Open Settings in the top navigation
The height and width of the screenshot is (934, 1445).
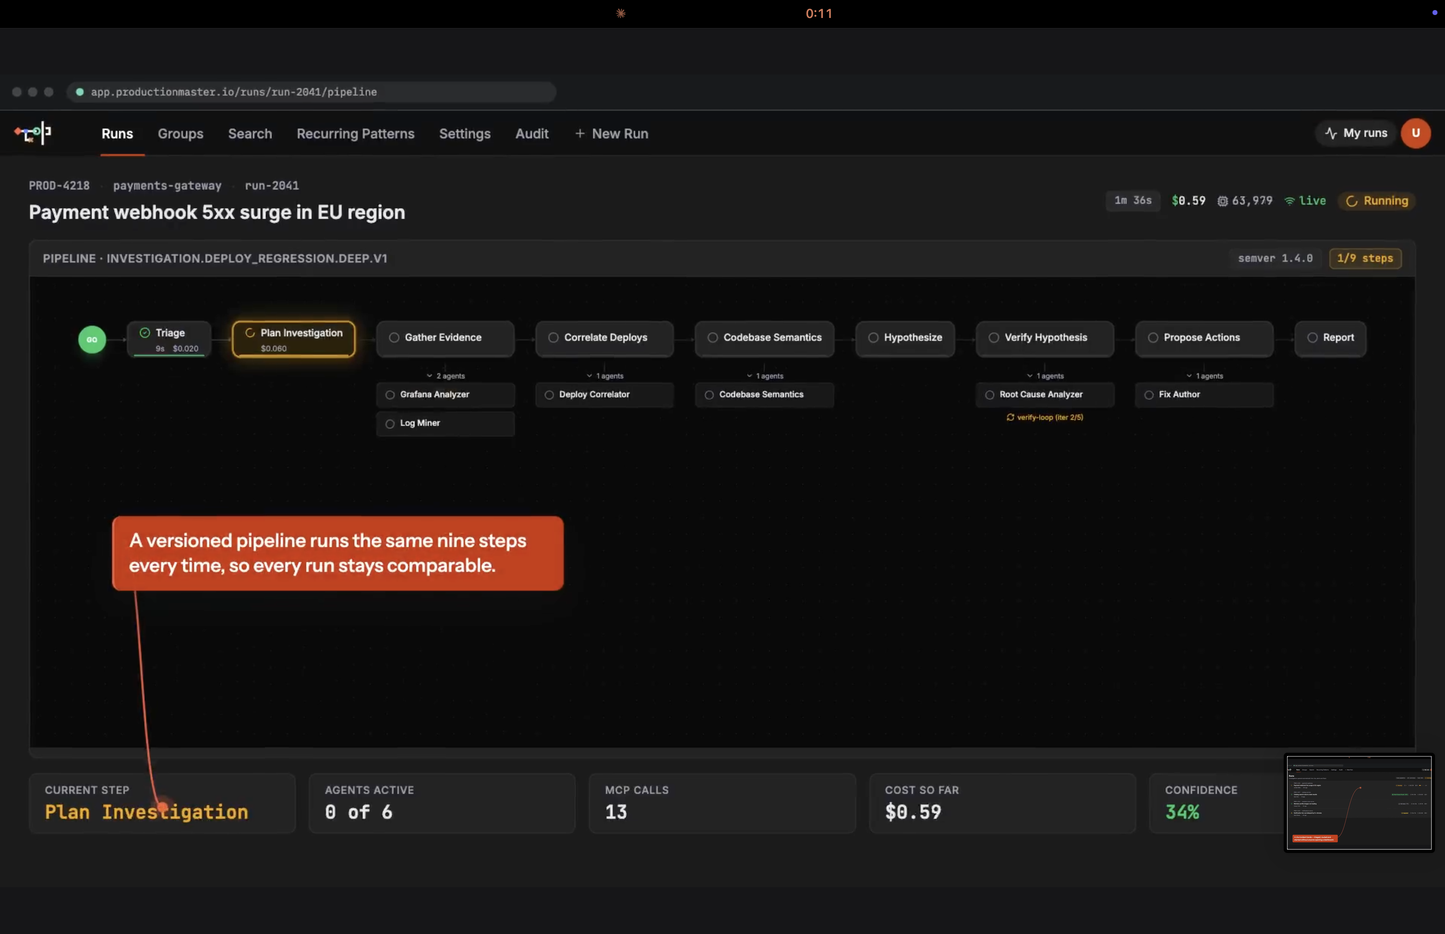(465, 133)
